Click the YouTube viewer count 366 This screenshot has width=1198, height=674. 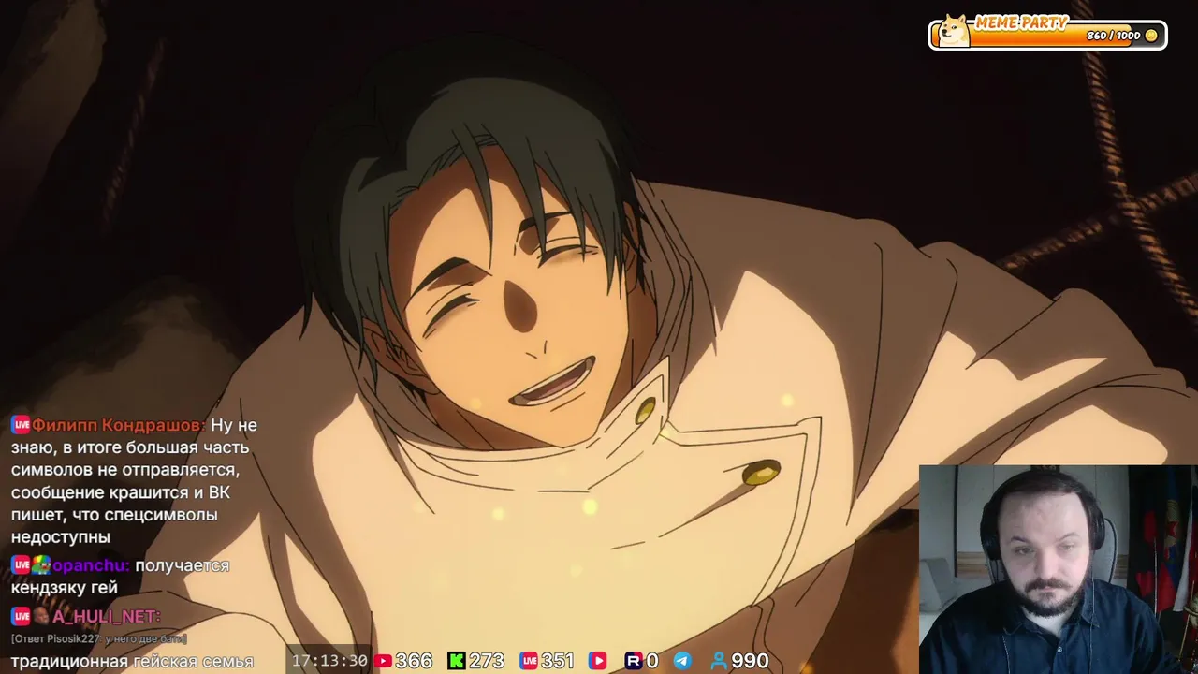tap(414, 661)
